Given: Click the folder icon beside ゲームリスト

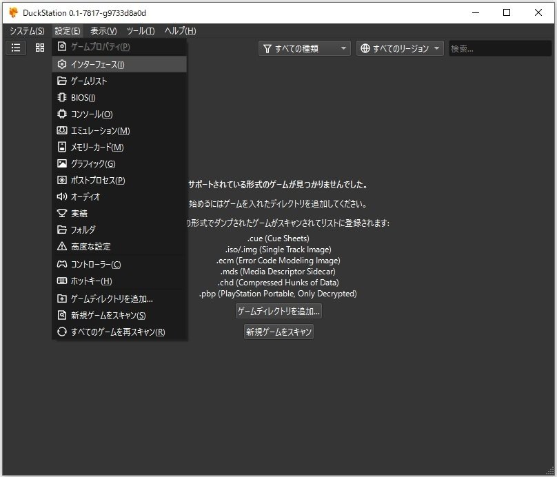Looking at the screenshot, I should 62,81.
